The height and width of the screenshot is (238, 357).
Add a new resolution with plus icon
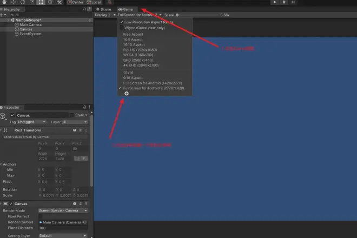127,94
